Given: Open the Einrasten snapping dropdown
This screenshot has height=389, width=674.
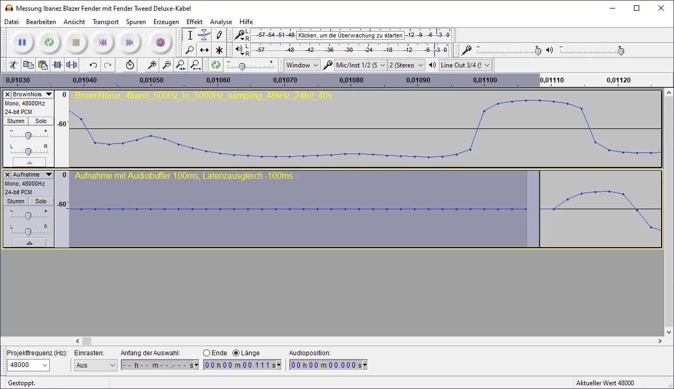Looking at the screenshot, I should coord(95,365).
